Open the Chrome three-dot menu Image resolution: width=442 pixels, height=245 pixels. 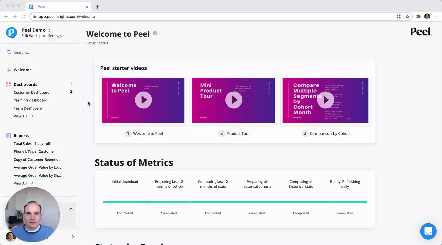436,16
